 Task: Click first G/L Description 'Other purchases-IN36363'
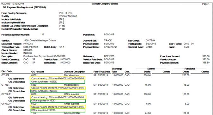pos(44,82)
